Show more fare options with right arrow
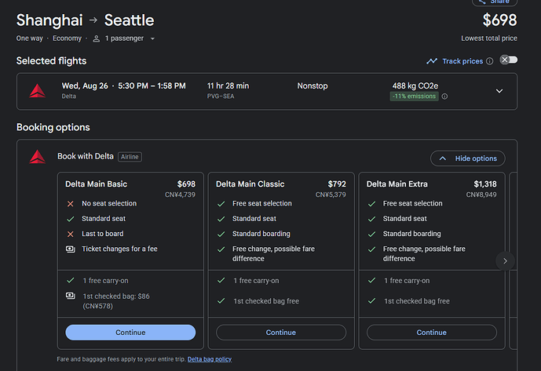The width and height of the screenshot is (541, 371). 505,261
